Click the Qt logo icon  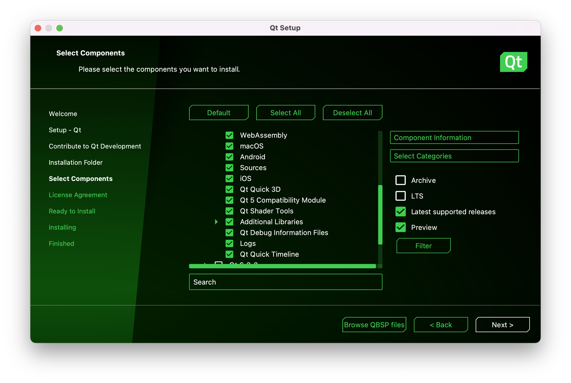point(513,62)
